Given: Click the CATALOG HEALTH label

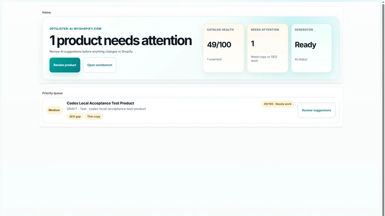Looking at the screenshot, I should [x=220, y=30].
